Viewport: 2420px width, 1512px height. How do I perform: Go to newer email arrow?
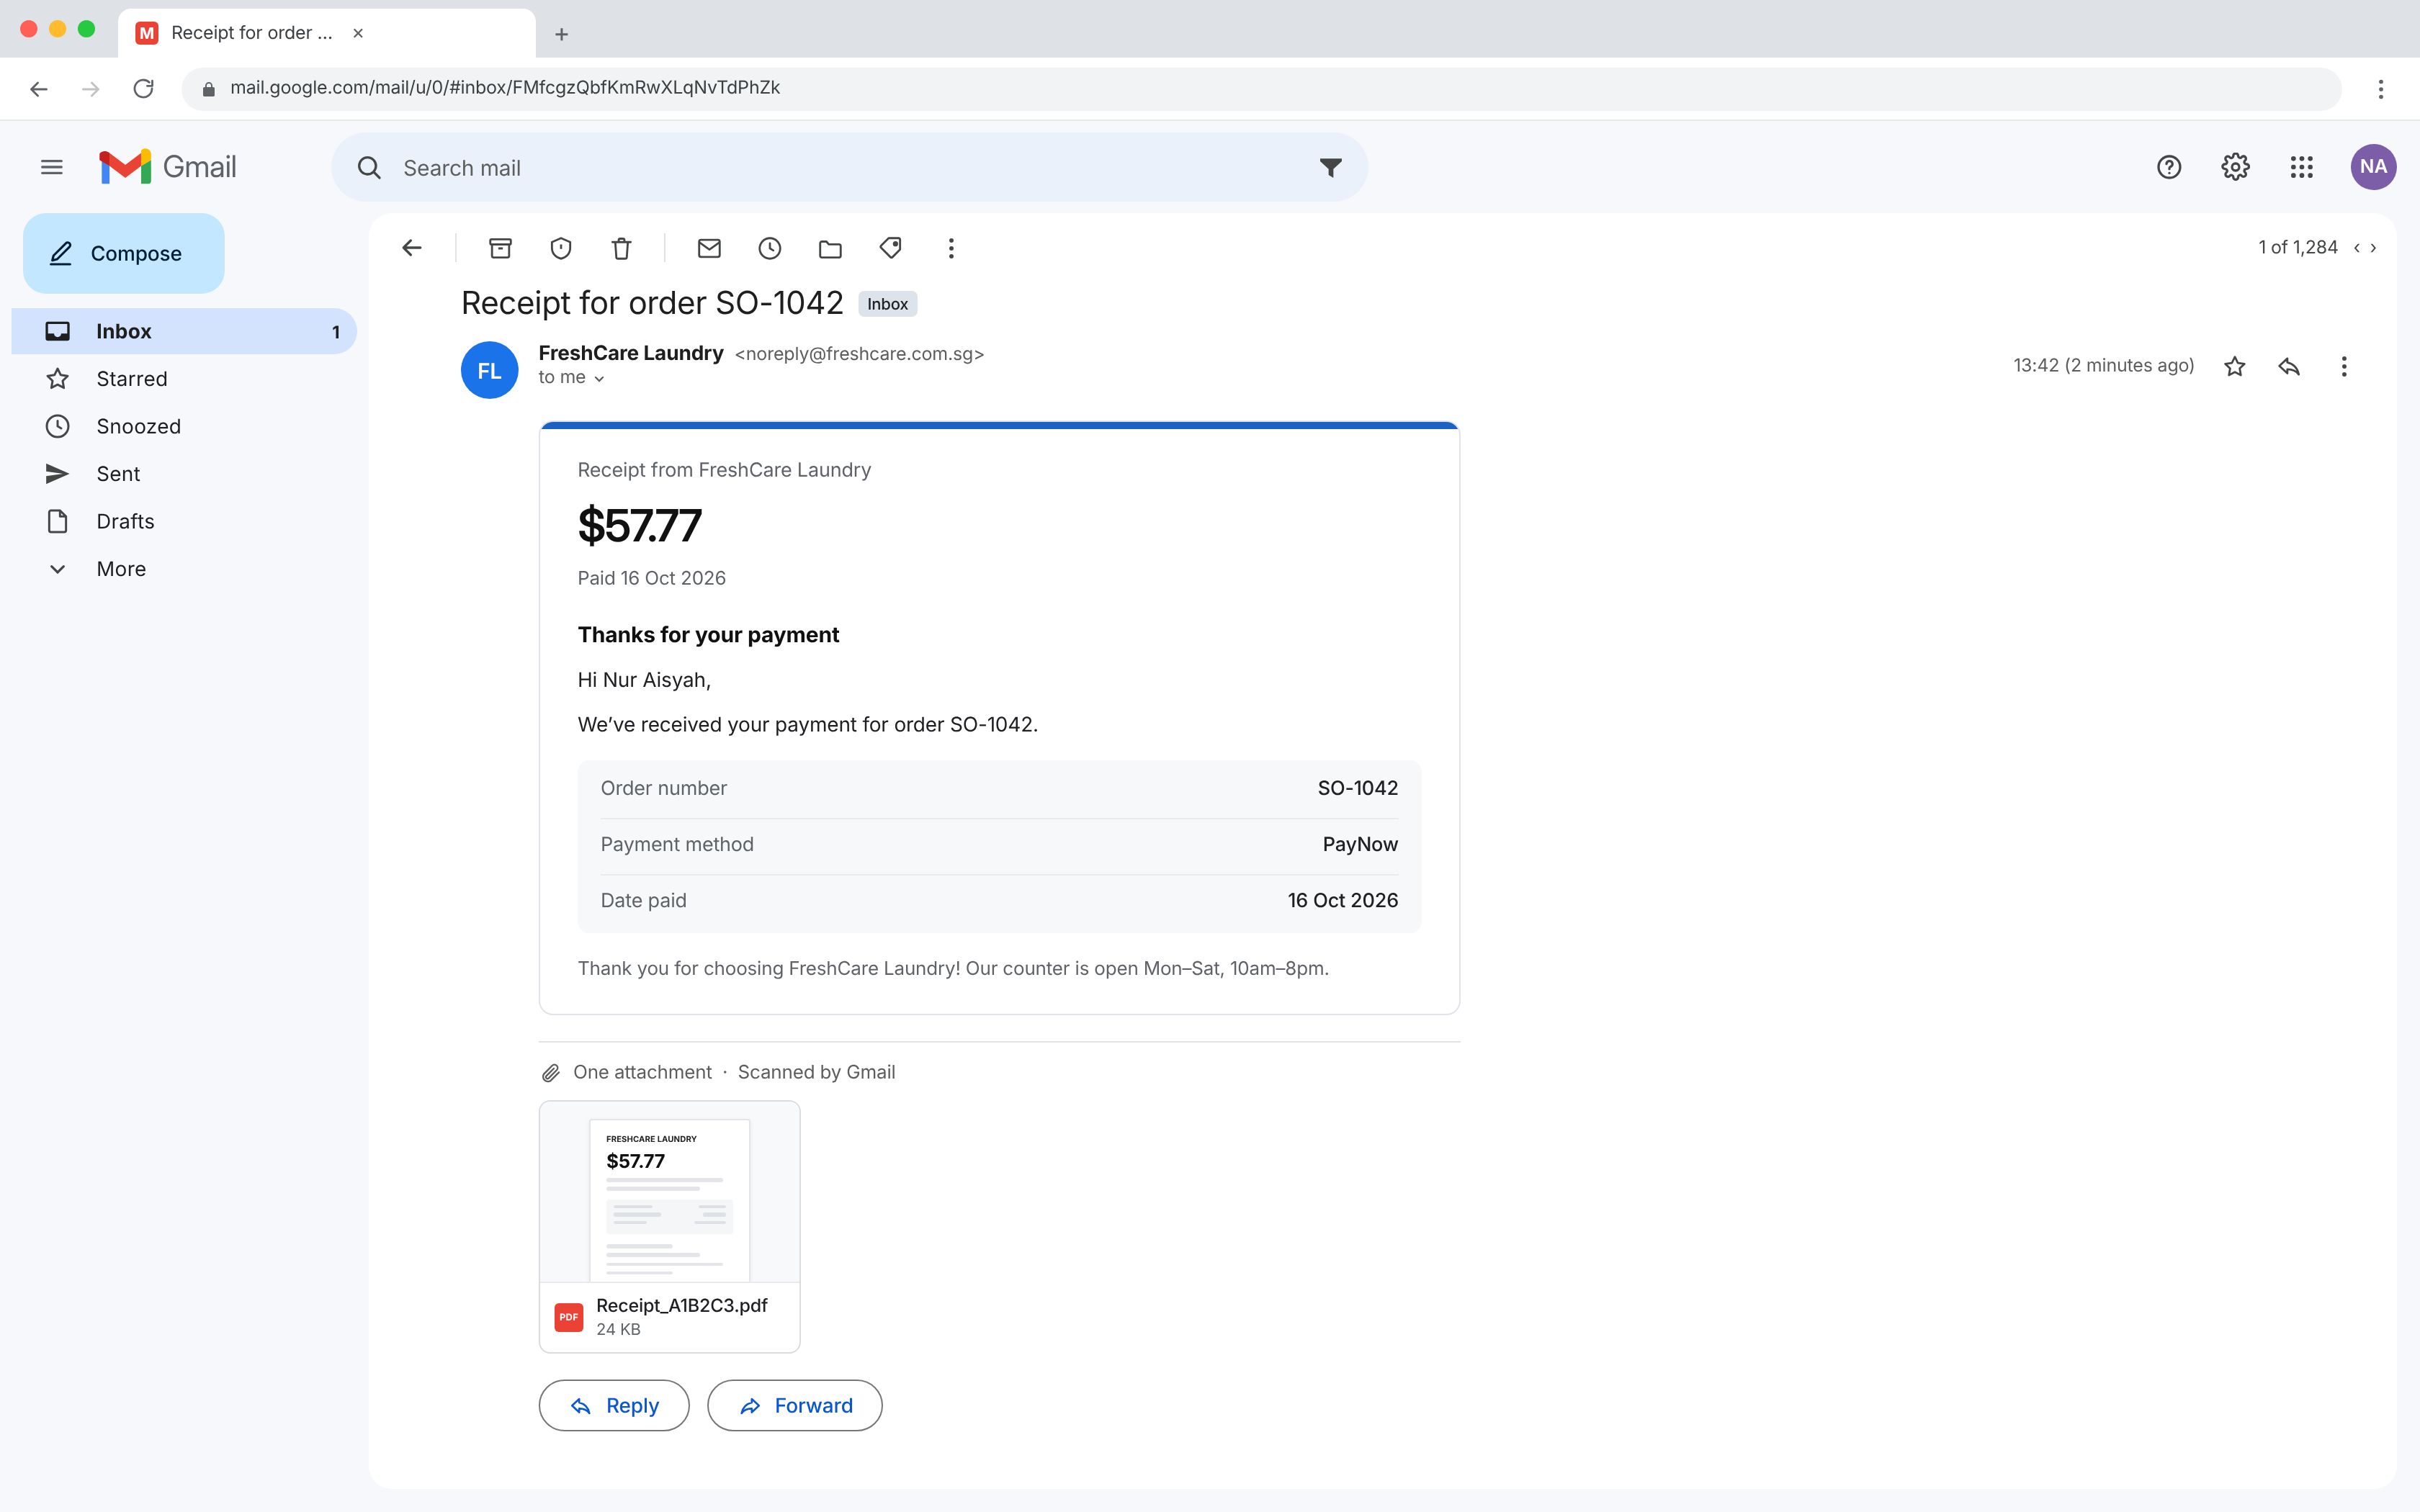[x=2357, y=248]
